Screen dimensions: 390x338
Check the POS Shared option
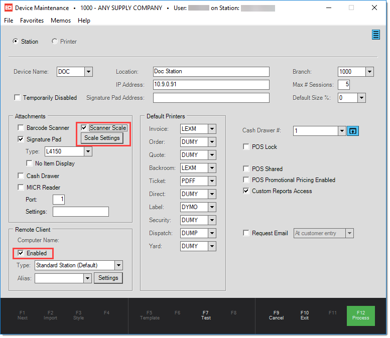247,170
